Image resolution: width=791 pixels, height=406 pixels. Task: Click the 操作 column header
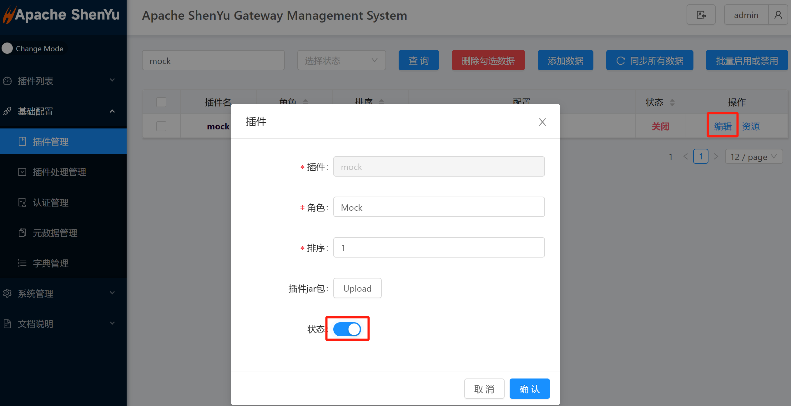pos(737,102)
